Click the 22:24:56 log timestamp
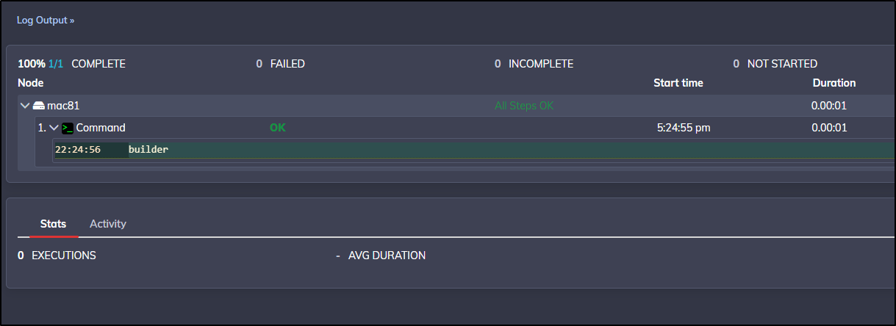Screen dimensions: 896x326 (x=78, y=150)
